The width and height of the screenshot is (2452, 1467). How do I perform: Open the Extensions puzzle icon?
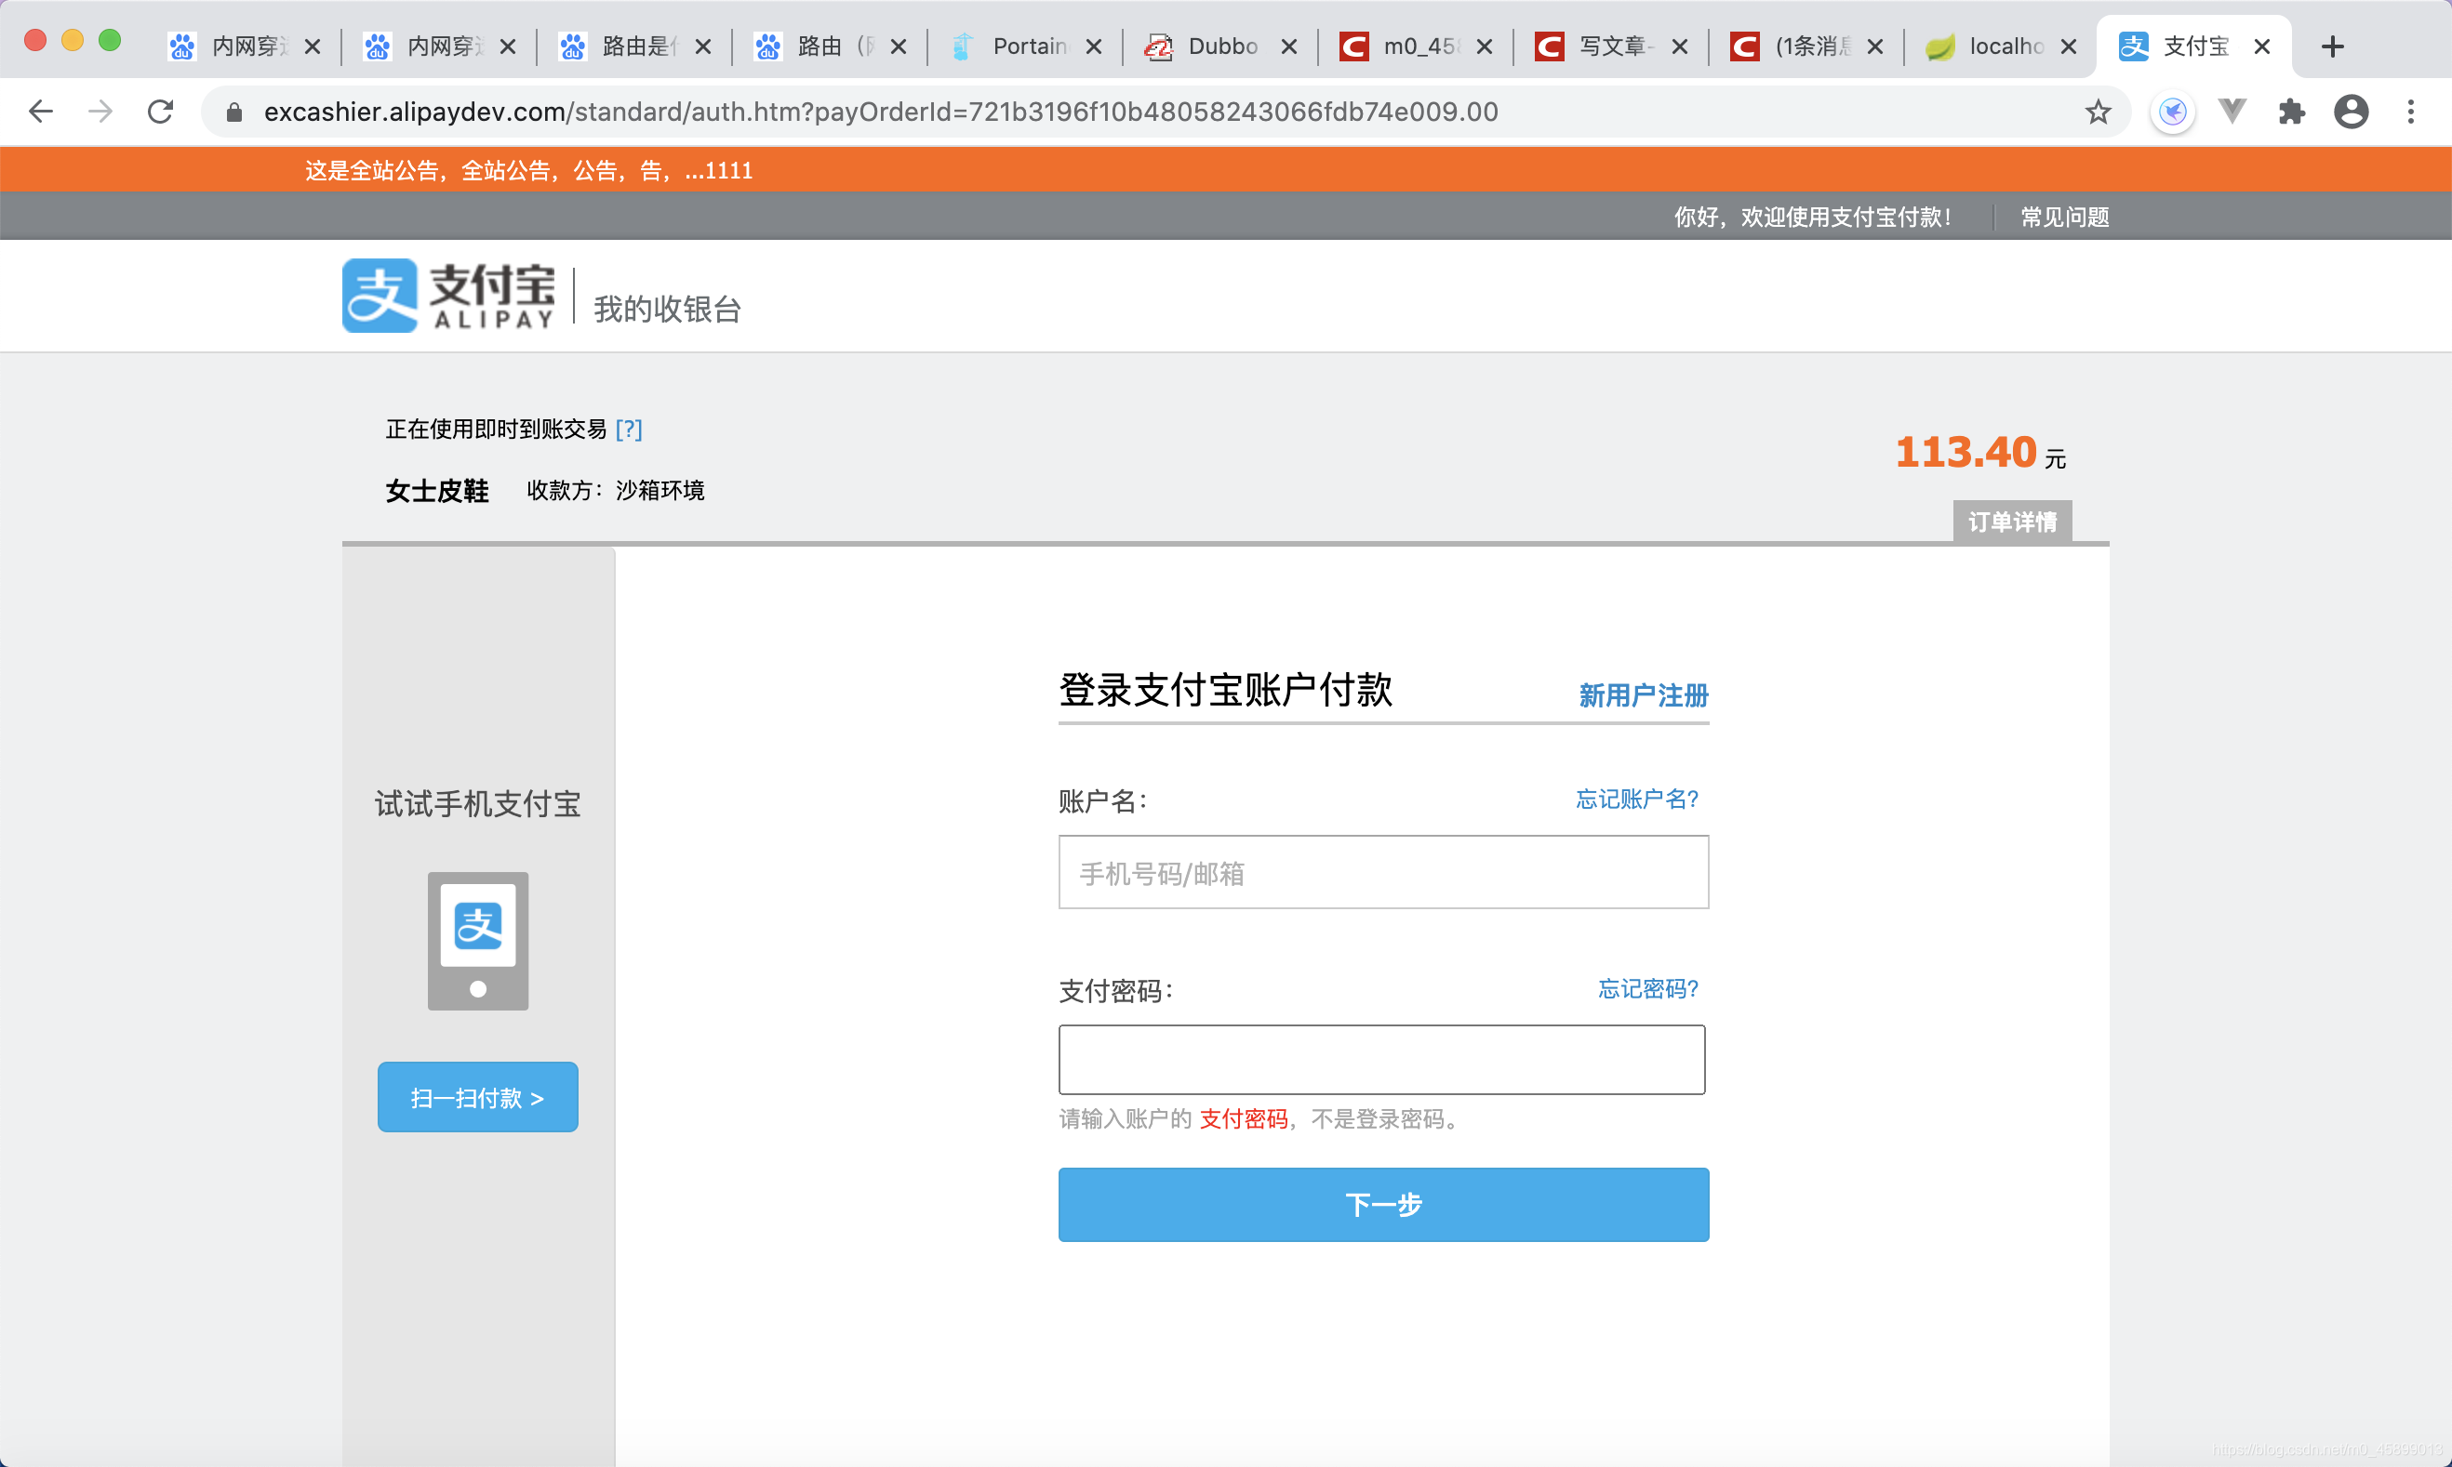click(x=2292, y=112)
